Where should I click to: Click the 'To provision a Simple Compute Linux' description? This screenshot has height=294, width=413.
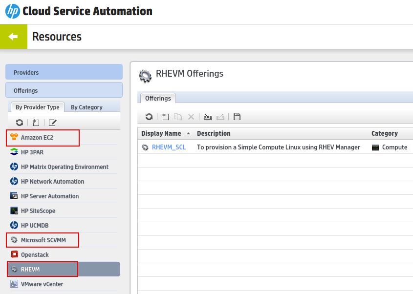point(279,147)
